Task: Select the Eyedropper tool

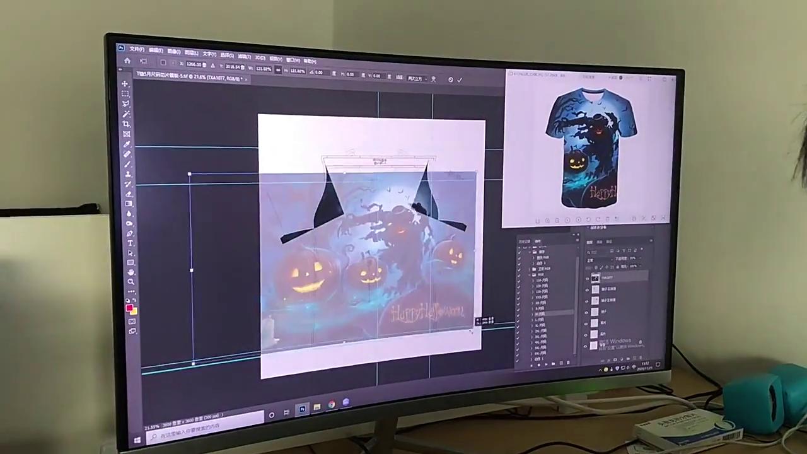Action: 127,144
